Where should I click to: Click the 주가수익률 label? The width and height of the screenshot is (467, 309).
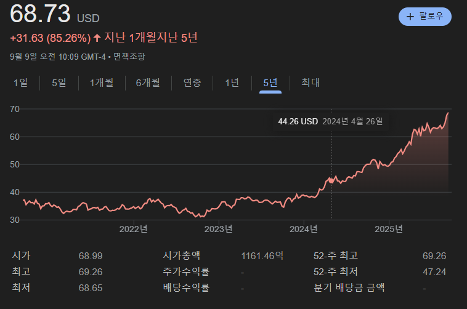pos(186,271)
